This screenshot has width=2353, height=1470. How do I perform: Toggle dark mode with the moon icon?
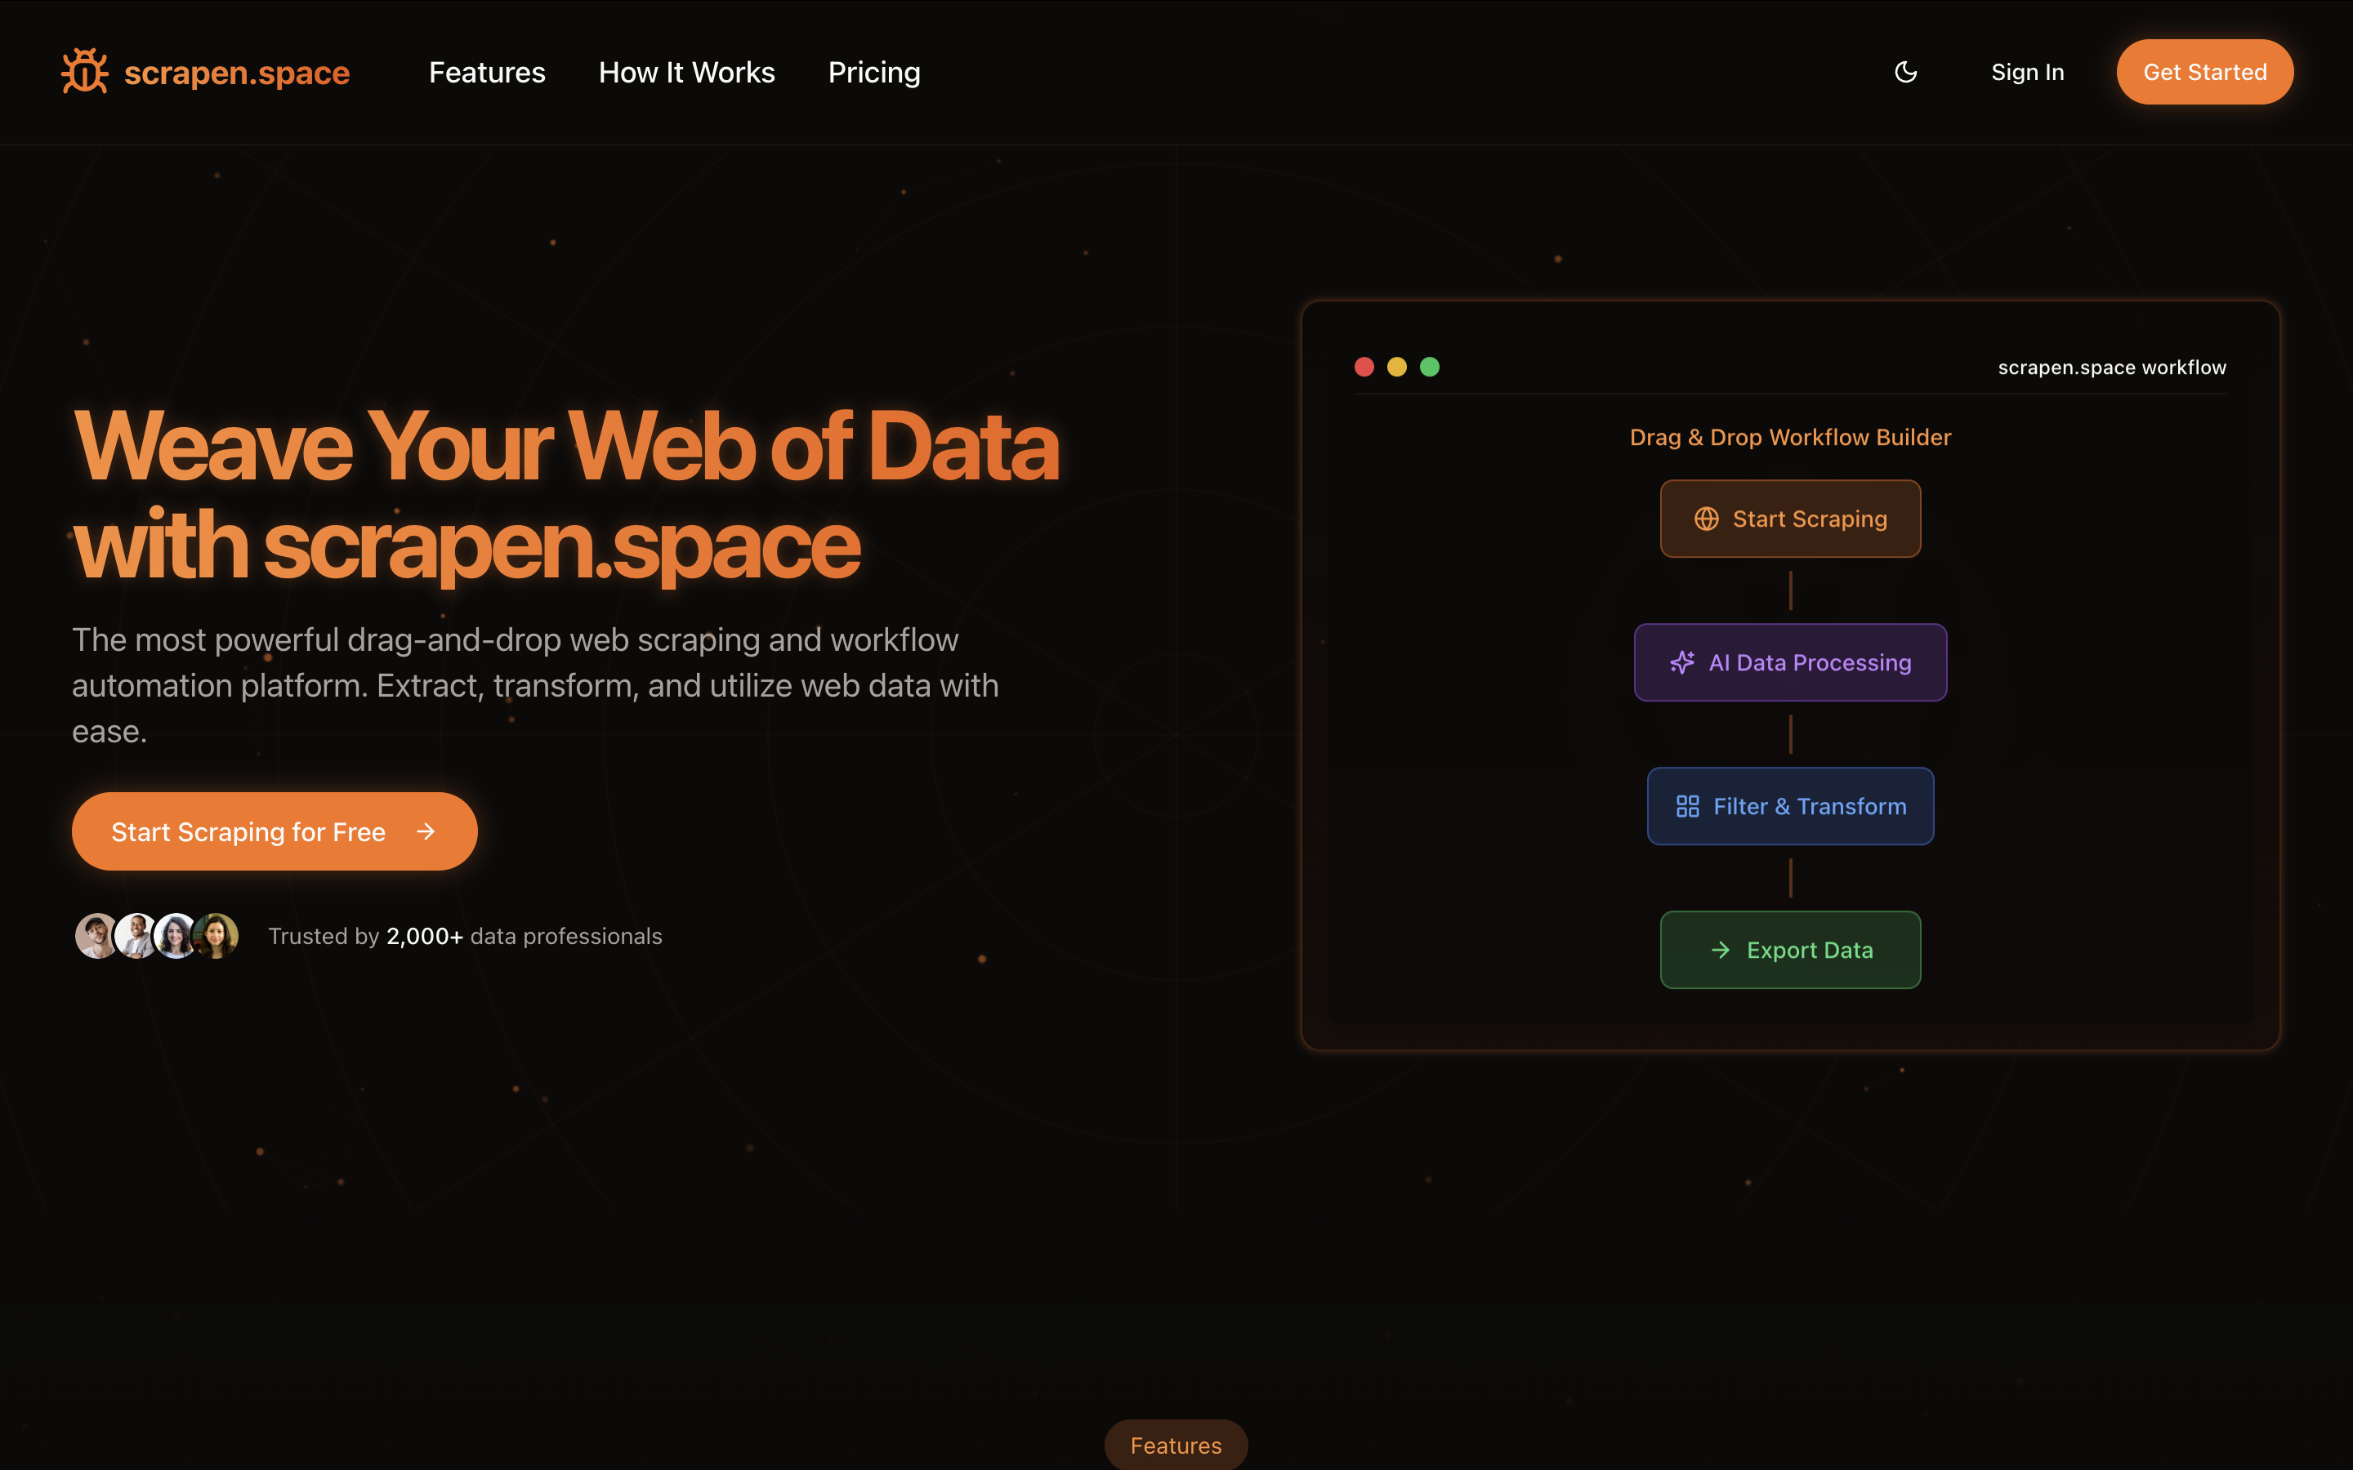click(1906, 72)
